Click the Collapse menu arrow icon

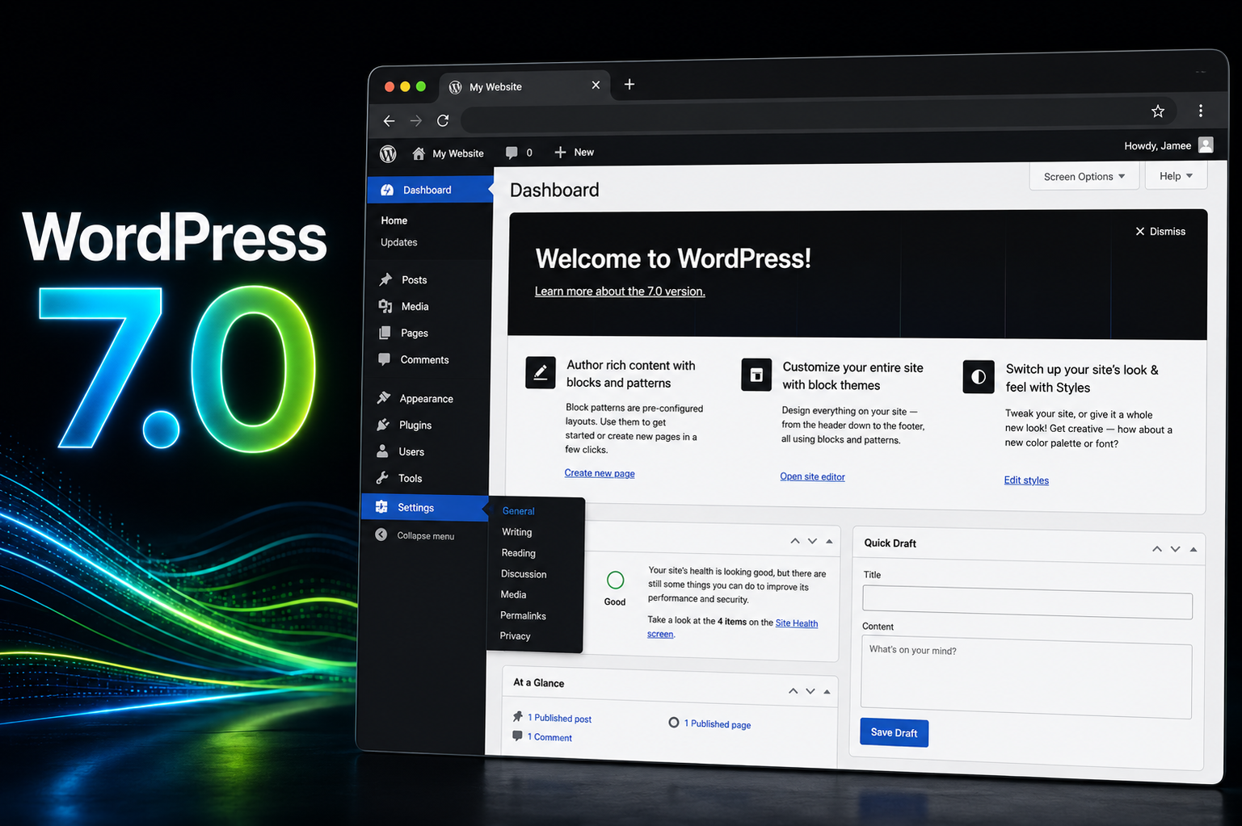click(381, 535)
